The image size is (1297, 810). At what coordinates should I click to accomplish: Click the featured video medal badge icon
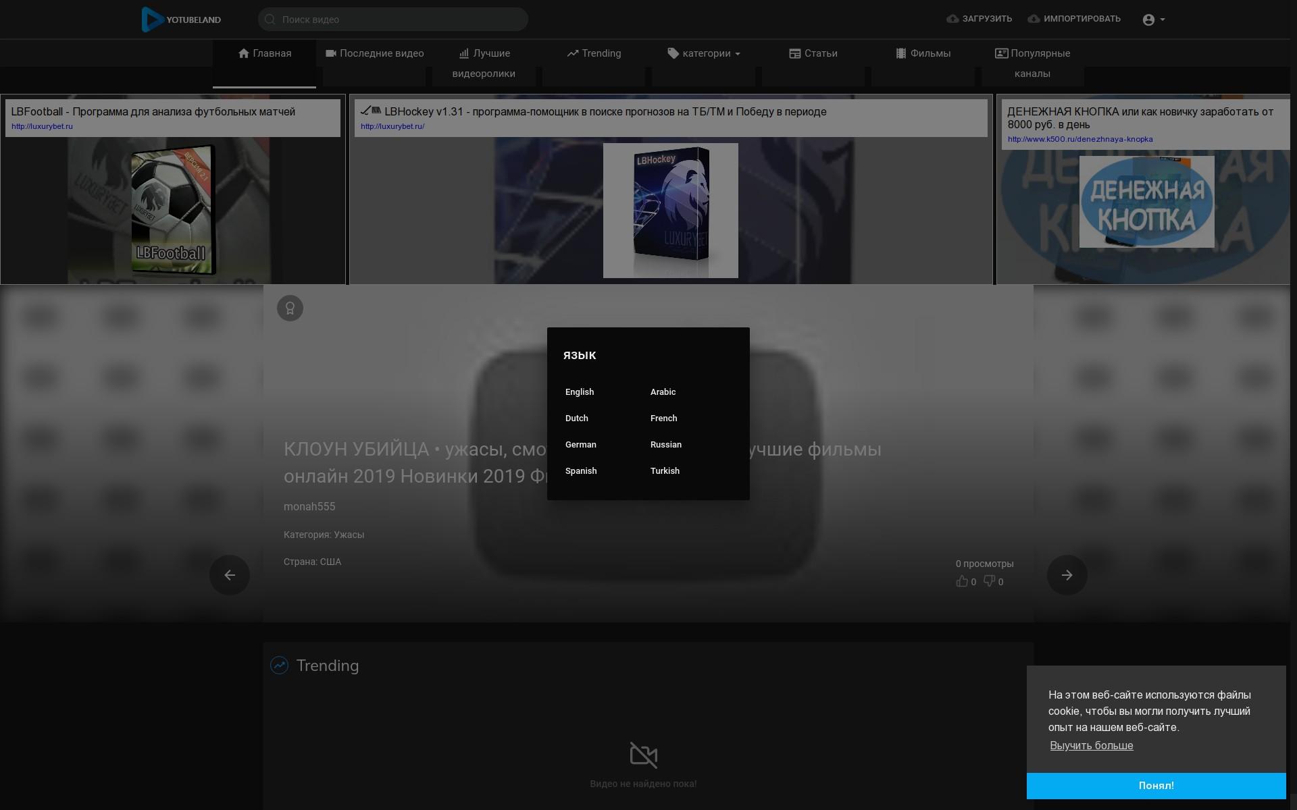290,308
